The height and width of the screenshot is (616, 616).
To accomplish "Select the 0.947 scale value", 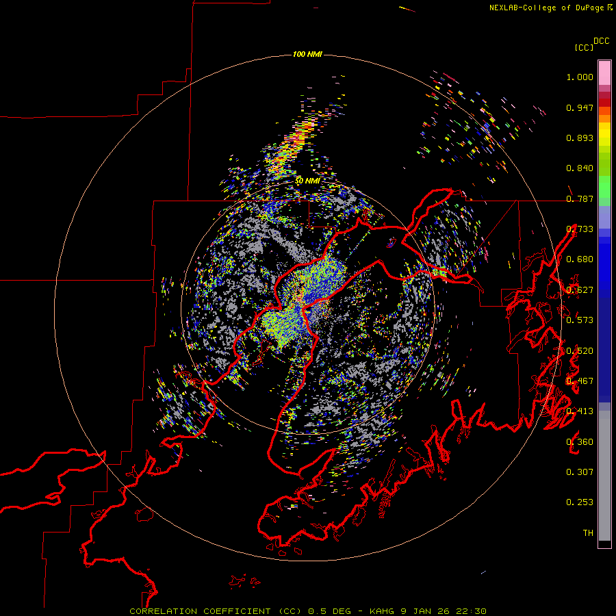I will (x=580, y=107).
